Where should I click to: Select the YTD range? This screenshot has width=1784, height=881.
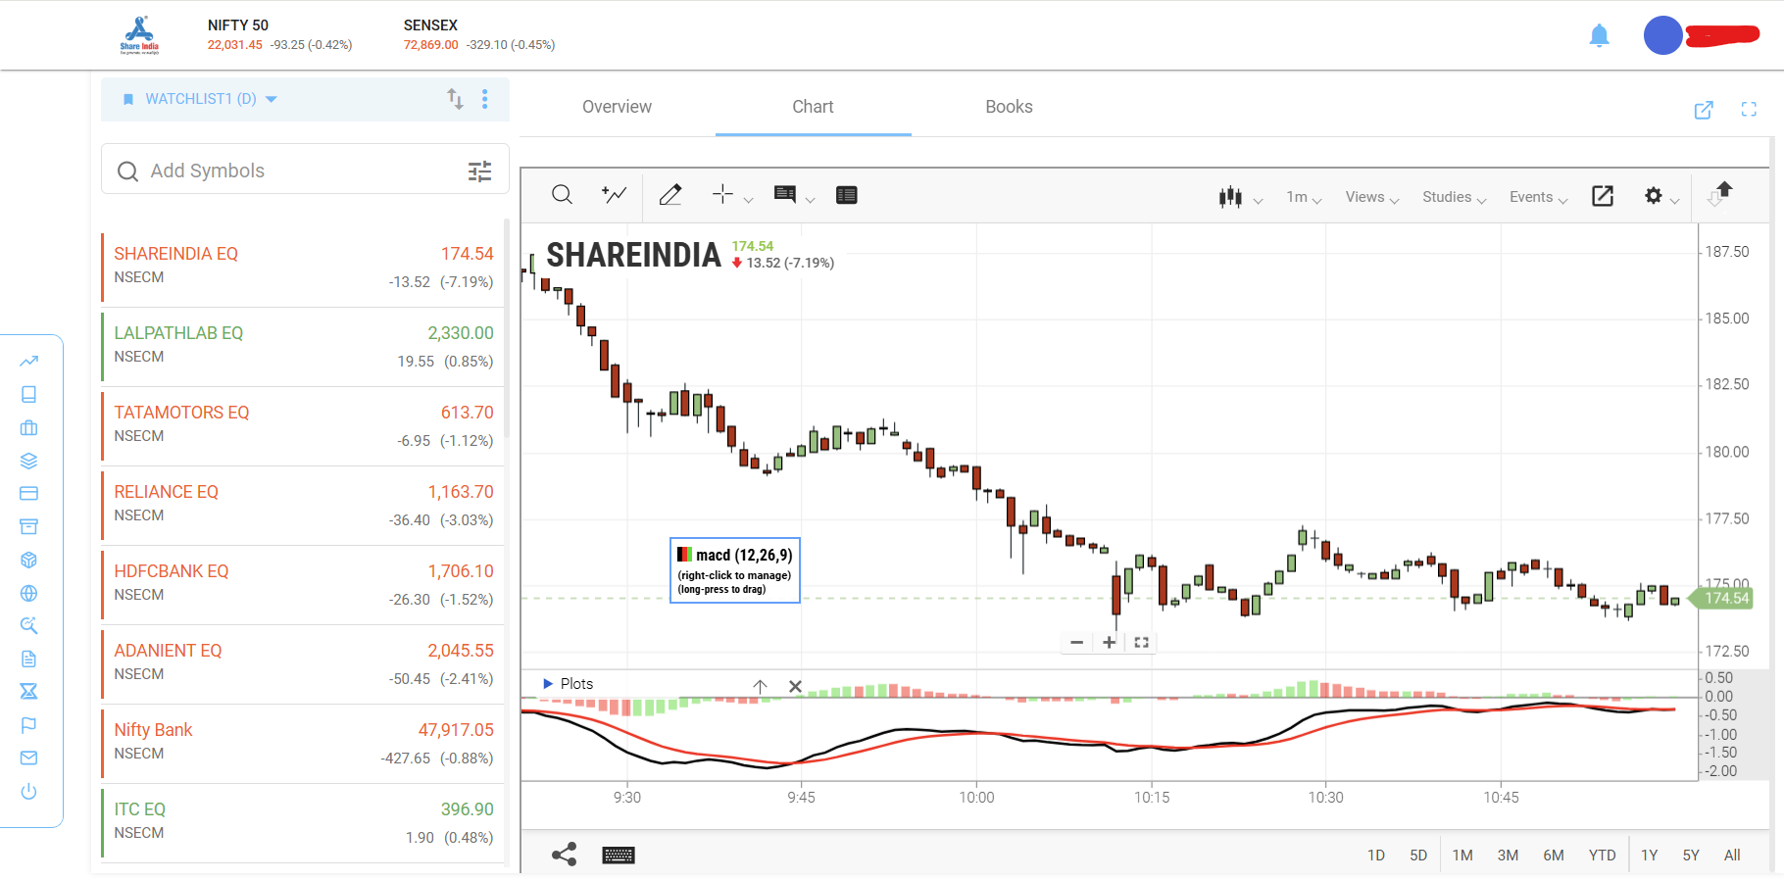(1602, 856)
